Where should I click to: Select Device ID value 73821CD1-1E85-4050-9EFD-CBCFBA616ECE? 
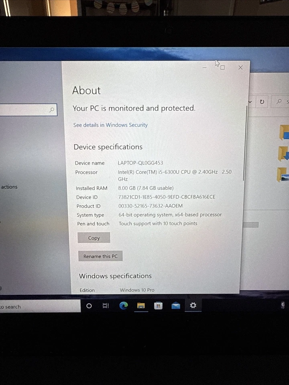[167, 197]
